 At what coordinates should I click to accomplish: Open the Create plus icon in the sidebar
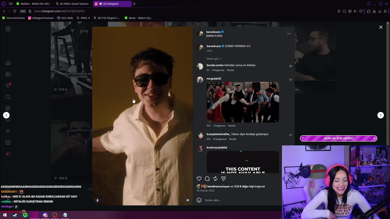point(8,131)
